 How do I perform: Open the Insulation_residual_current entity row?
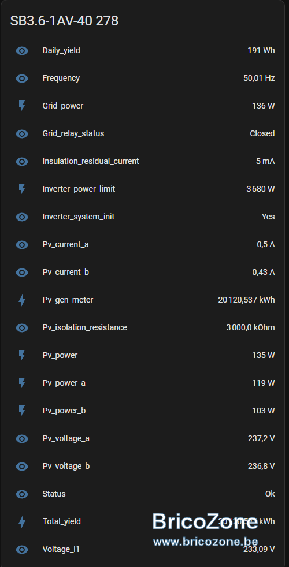[144, 161]
